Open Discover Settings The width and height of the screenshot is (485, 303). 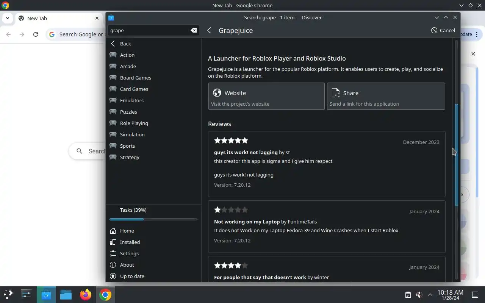coord(153,253)
